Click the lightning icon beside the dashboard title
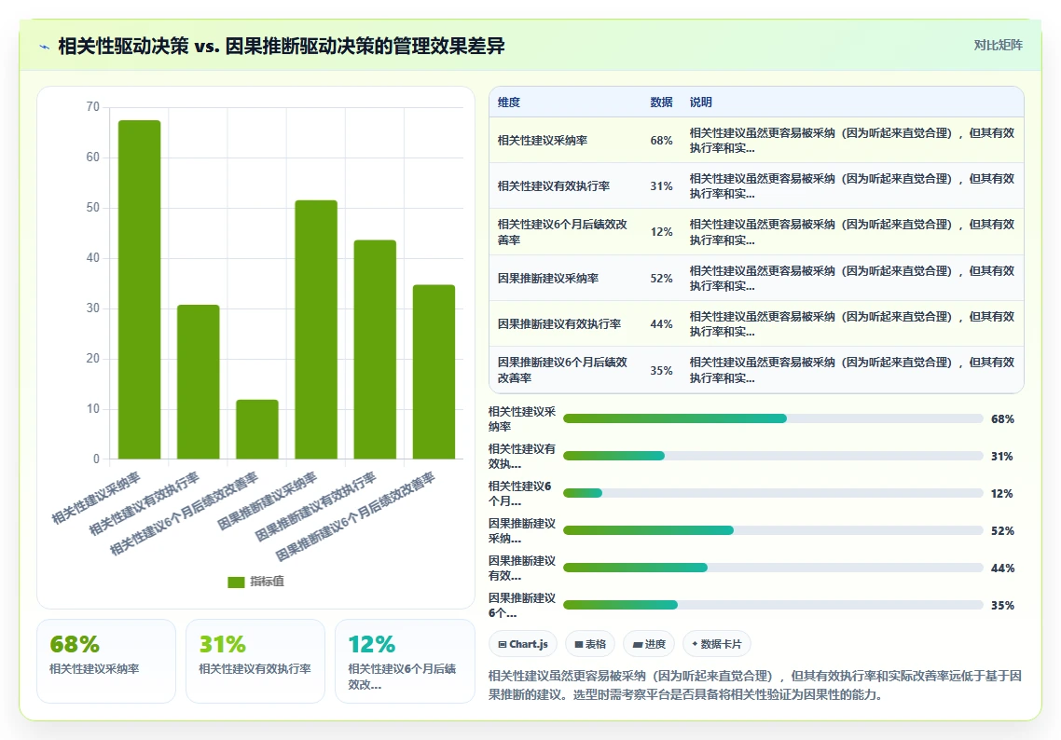The width and height of the screenshot is (1061, 740). pos(45,47)
